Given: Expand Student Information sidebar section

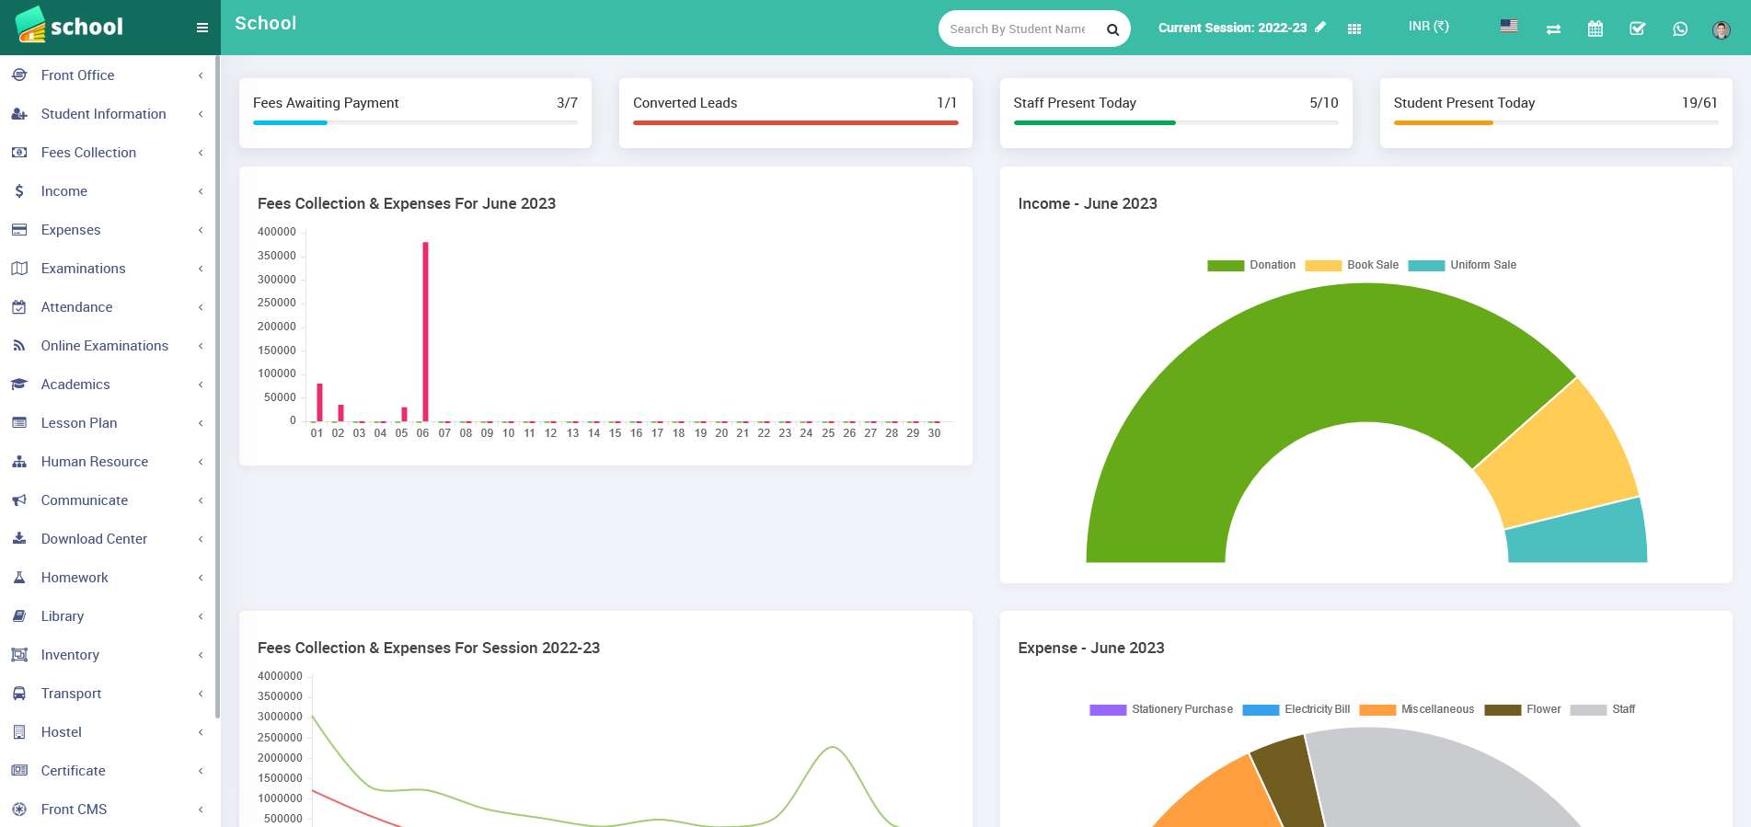Looking at the screenshot, I should [103, 114].
